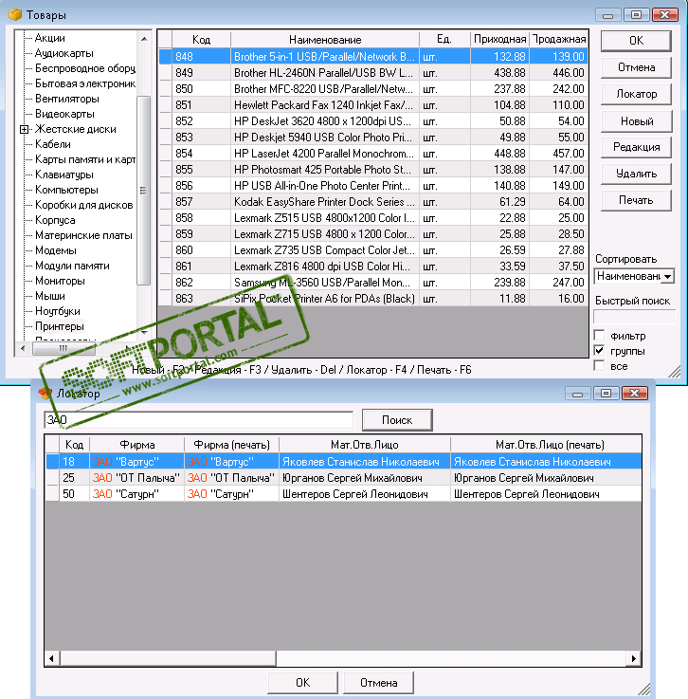Click the Печать button
Screen dimensions: 688x699
[x=636, y=201]
